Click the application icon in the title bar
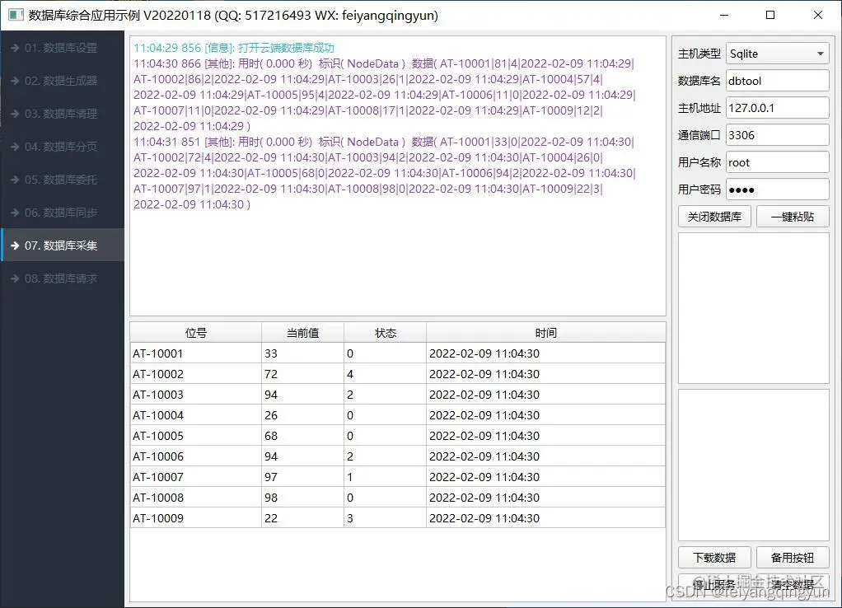842x608 pixels. tap(16, 15)
